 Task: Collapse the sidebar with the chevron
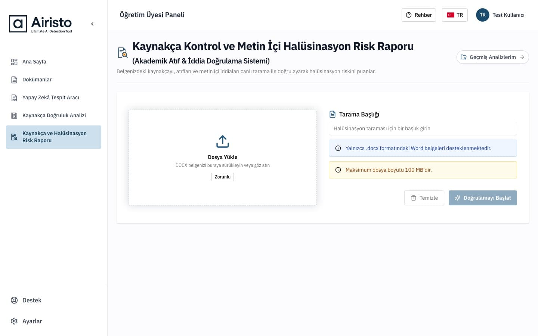coord(92,24)
